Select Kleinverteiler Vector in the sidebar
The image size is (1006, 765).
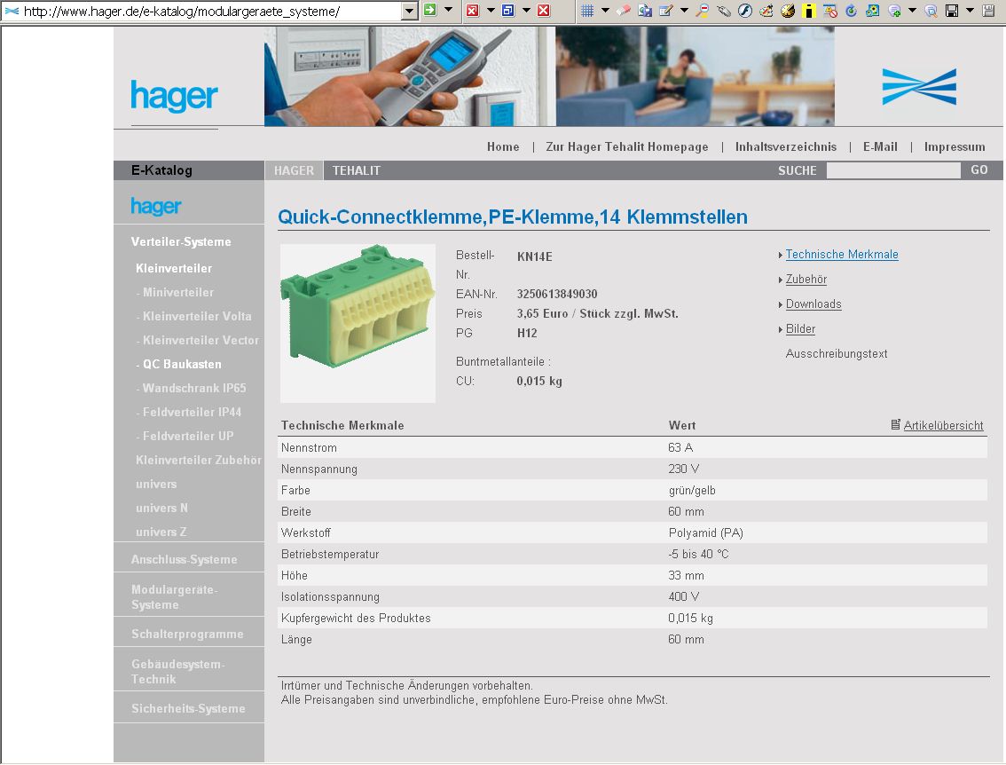coord(200,340)
